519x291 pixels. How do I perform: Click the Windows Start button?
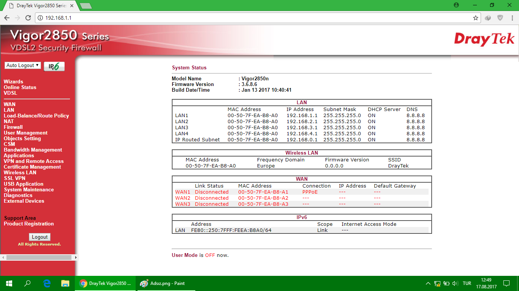tap(9, 283)
